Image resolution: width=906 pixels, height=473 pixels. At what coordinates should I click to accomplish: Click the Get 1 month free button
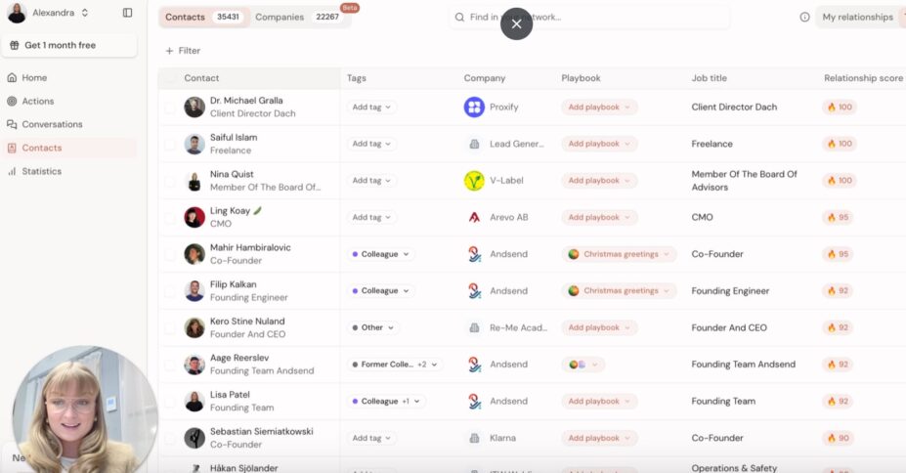tap(68, 45)
